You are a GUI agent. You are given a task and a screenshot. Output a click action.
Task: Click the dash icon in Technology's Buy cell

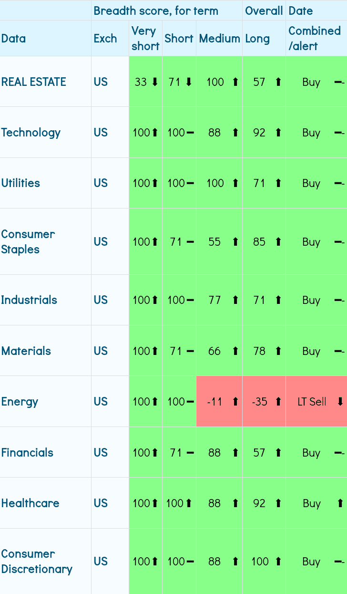(x=339, y=133)
